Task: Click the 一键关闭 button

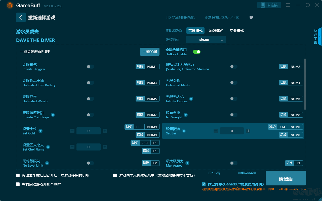Action: click(150, 52)
